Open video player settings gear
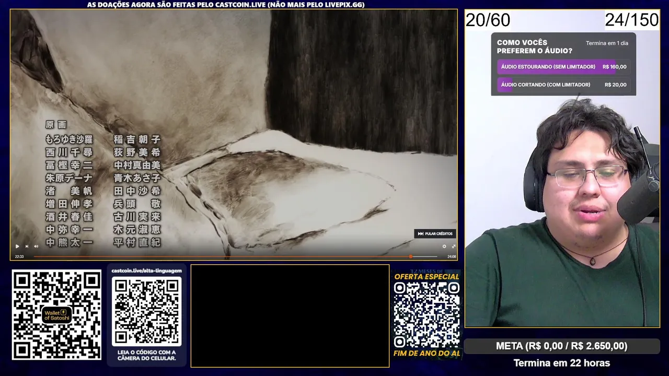 444,246
